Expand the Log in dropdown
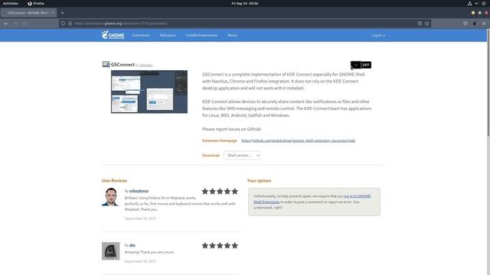Screen dimensions: 490x275 (378, 35)
